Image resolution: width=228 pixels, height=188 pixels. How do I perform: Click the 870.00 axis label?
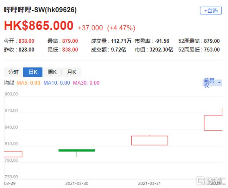point(11,110)
